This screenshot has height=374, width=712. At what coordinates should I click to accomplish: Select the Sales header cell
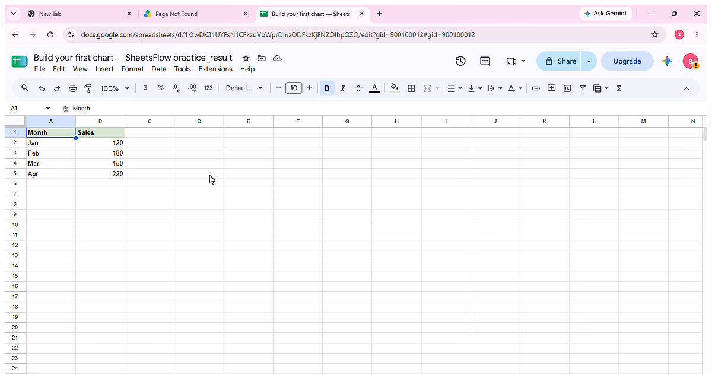[x=100, y=132]
